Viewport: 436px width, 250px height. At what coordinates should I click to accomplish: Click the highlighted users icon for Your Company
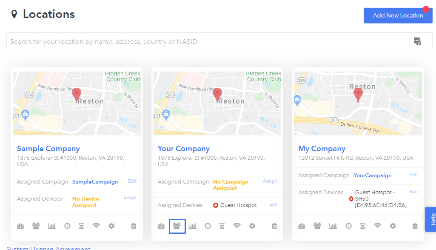pyautogui.click(x=177, y=226)
